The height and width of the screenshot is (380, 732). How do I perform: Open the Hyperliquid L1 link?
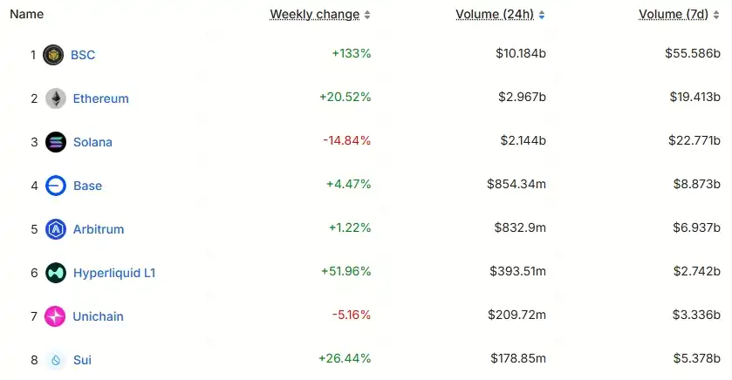pyautogui.click(x=114, y=273)
